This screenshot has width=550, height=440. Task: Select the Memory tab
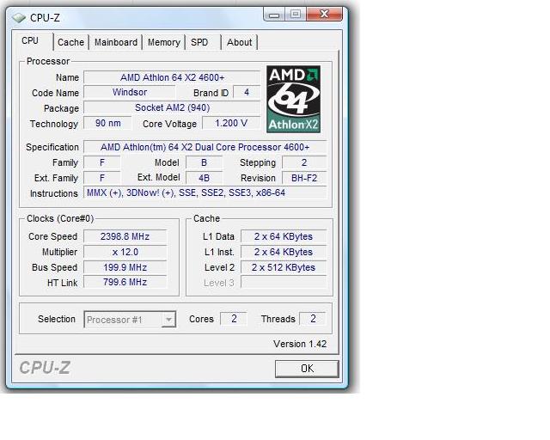click(x=163, y=42)
